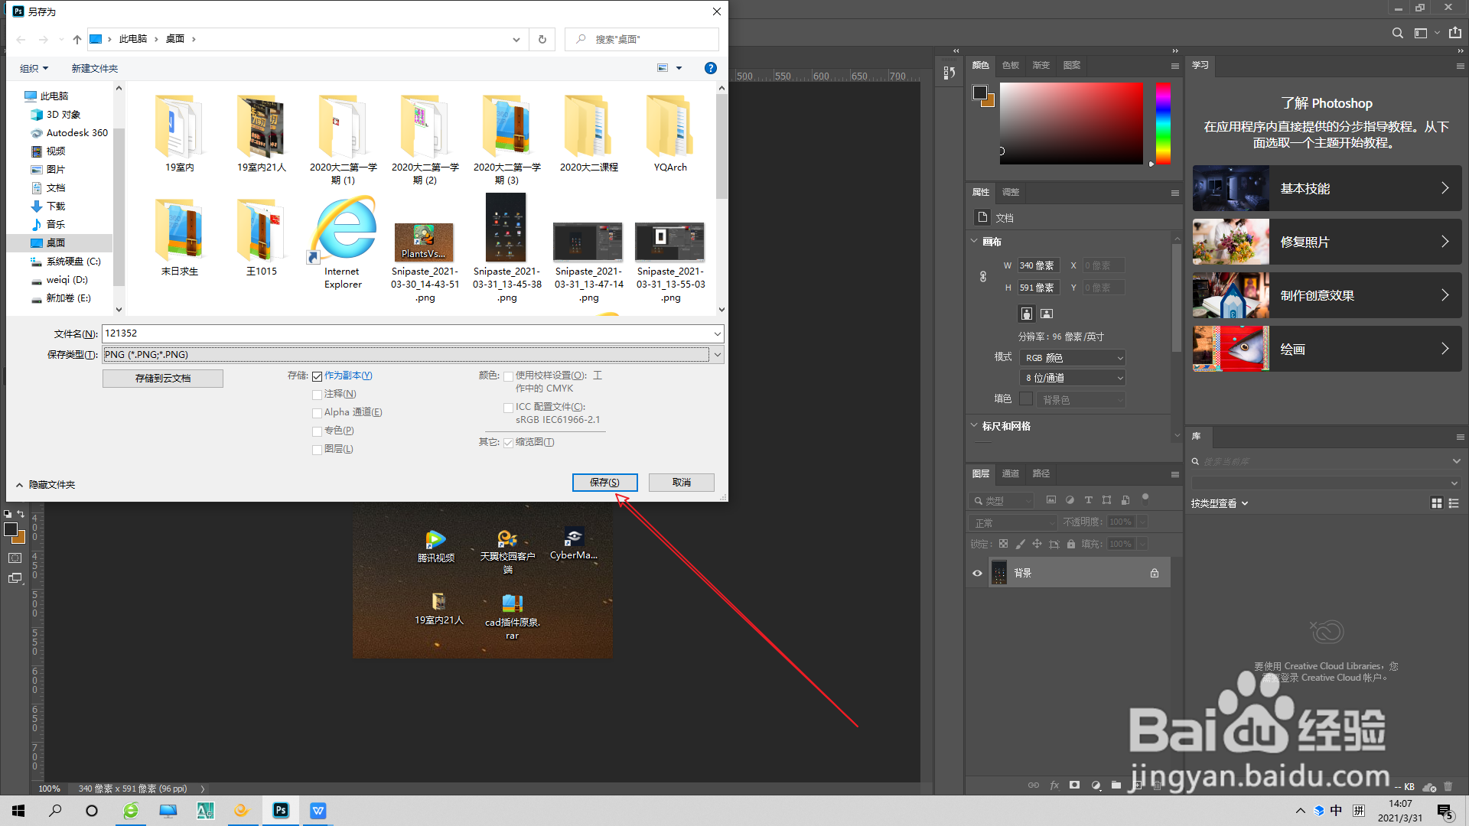Set canvas orientation to landscape icon
This screenshot has height=826, width=1469.
1047,314
